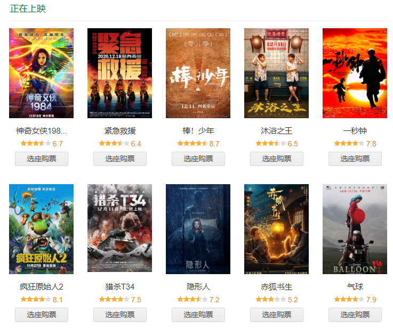Click the 正在上映 section heading

[x=28, y=9]
